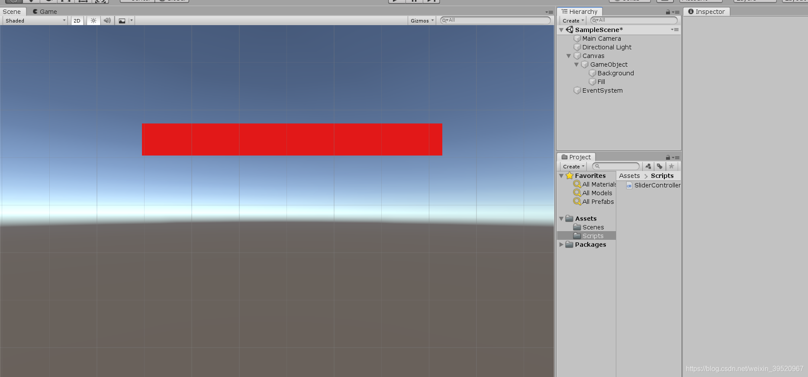Select the Inspector tab
The height and width of the screenshot is (377, 808).
click(x=707, y=12)
